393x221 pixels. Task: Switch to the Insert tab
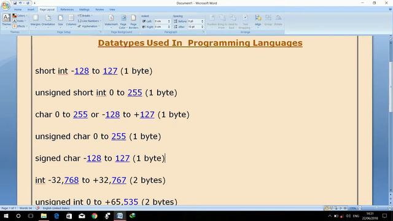click(31, 10)
